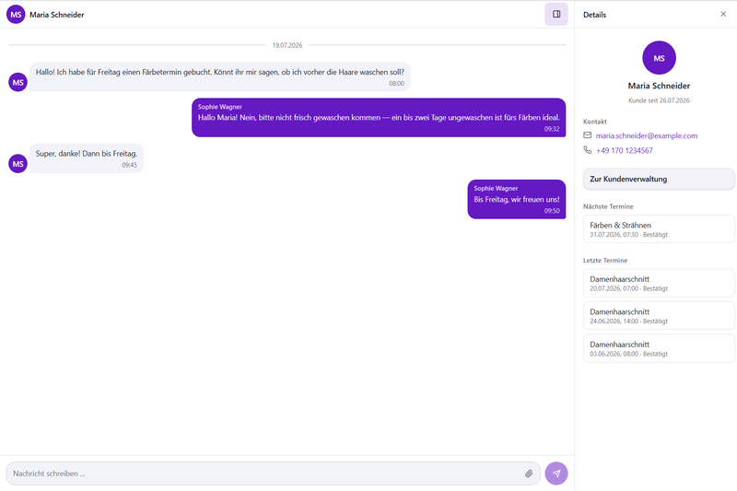The height and width of the screenshot is (491, 737).
Task: Toggle the details side panel icon
Action: [556, 14]
